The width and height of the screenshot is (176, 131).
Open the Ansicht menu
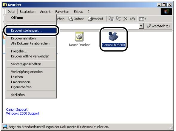pos(45,12)
